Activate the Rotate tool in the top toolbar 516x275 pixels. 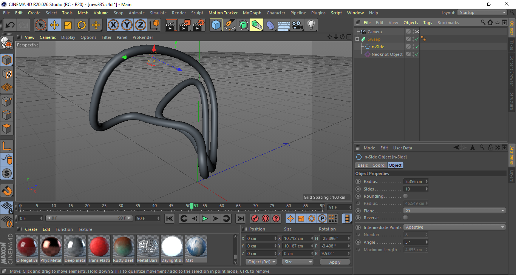[82, 25]
